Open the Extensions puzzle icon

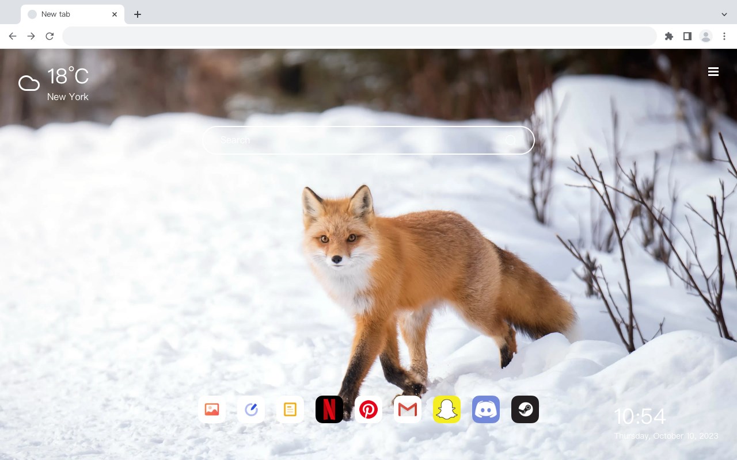pos(668,36)
